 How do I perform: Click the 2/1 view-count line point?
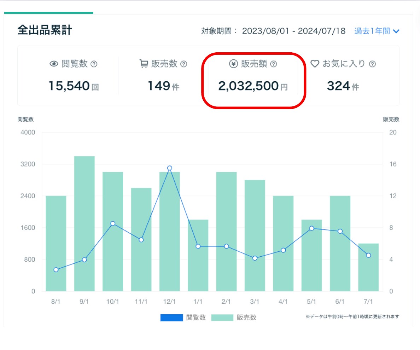click(226, 246)
